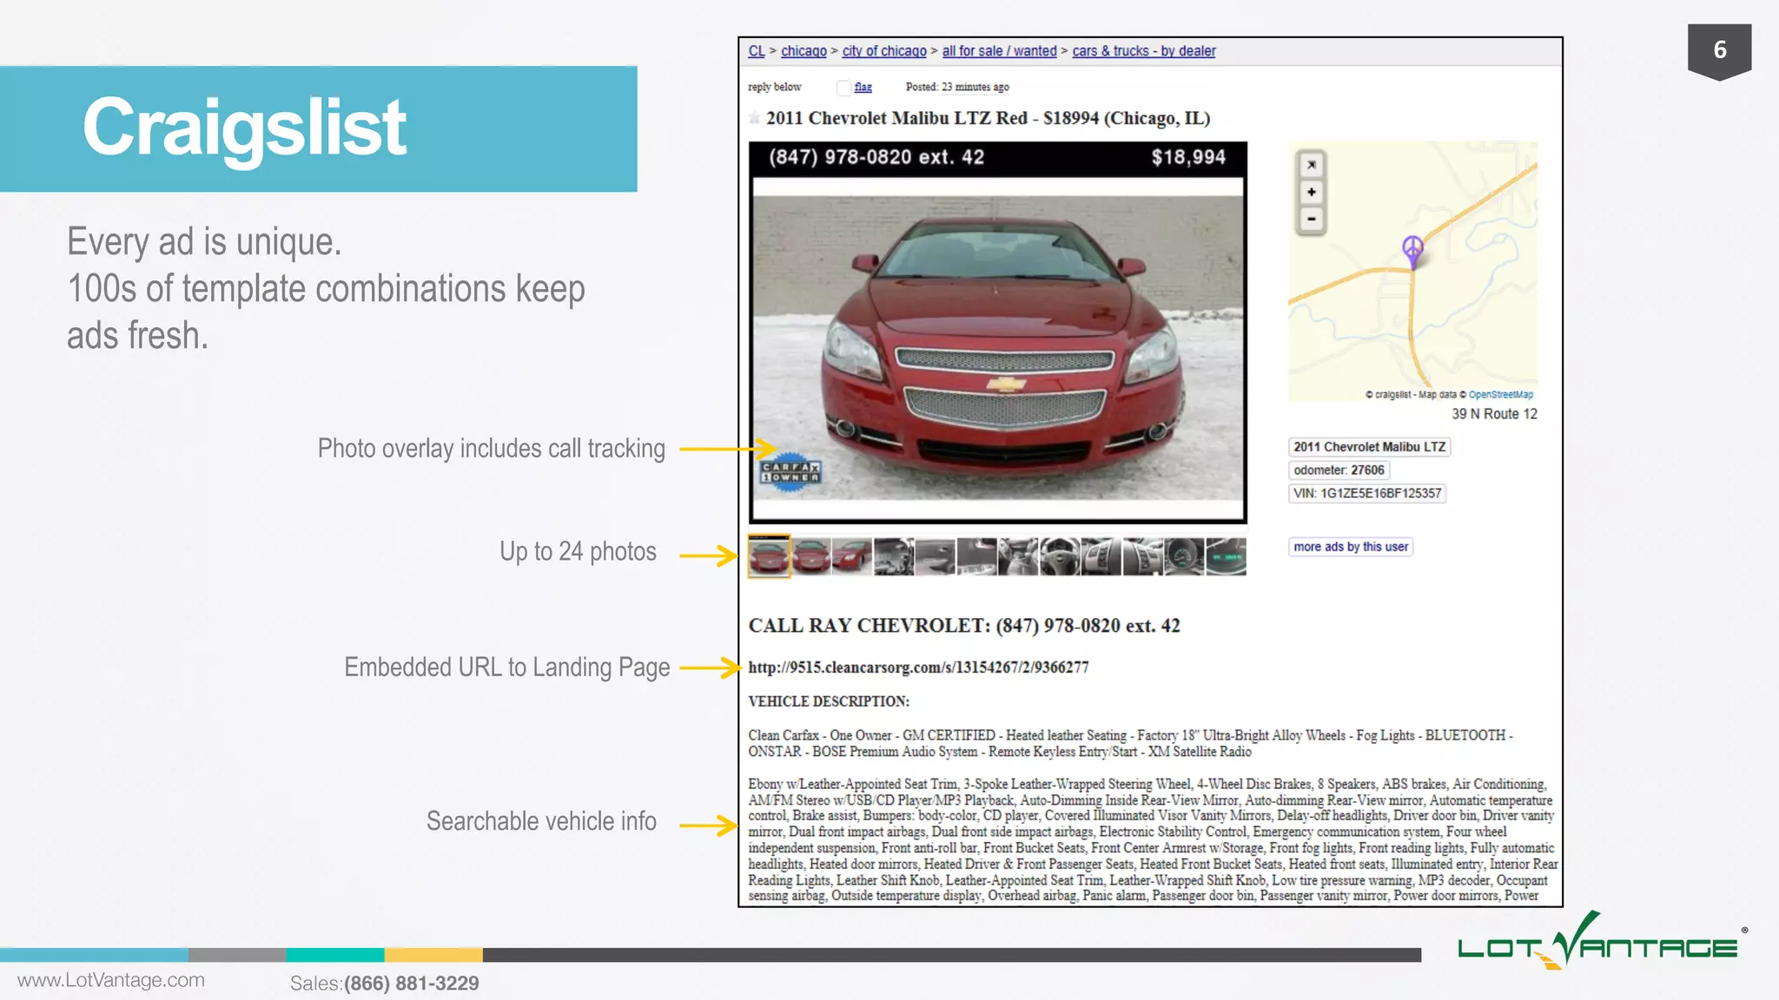The width and height of the screenshot is (1779, 1000).
Task: Select the steering wheel thumbnail
Action: coord(1060,556)
